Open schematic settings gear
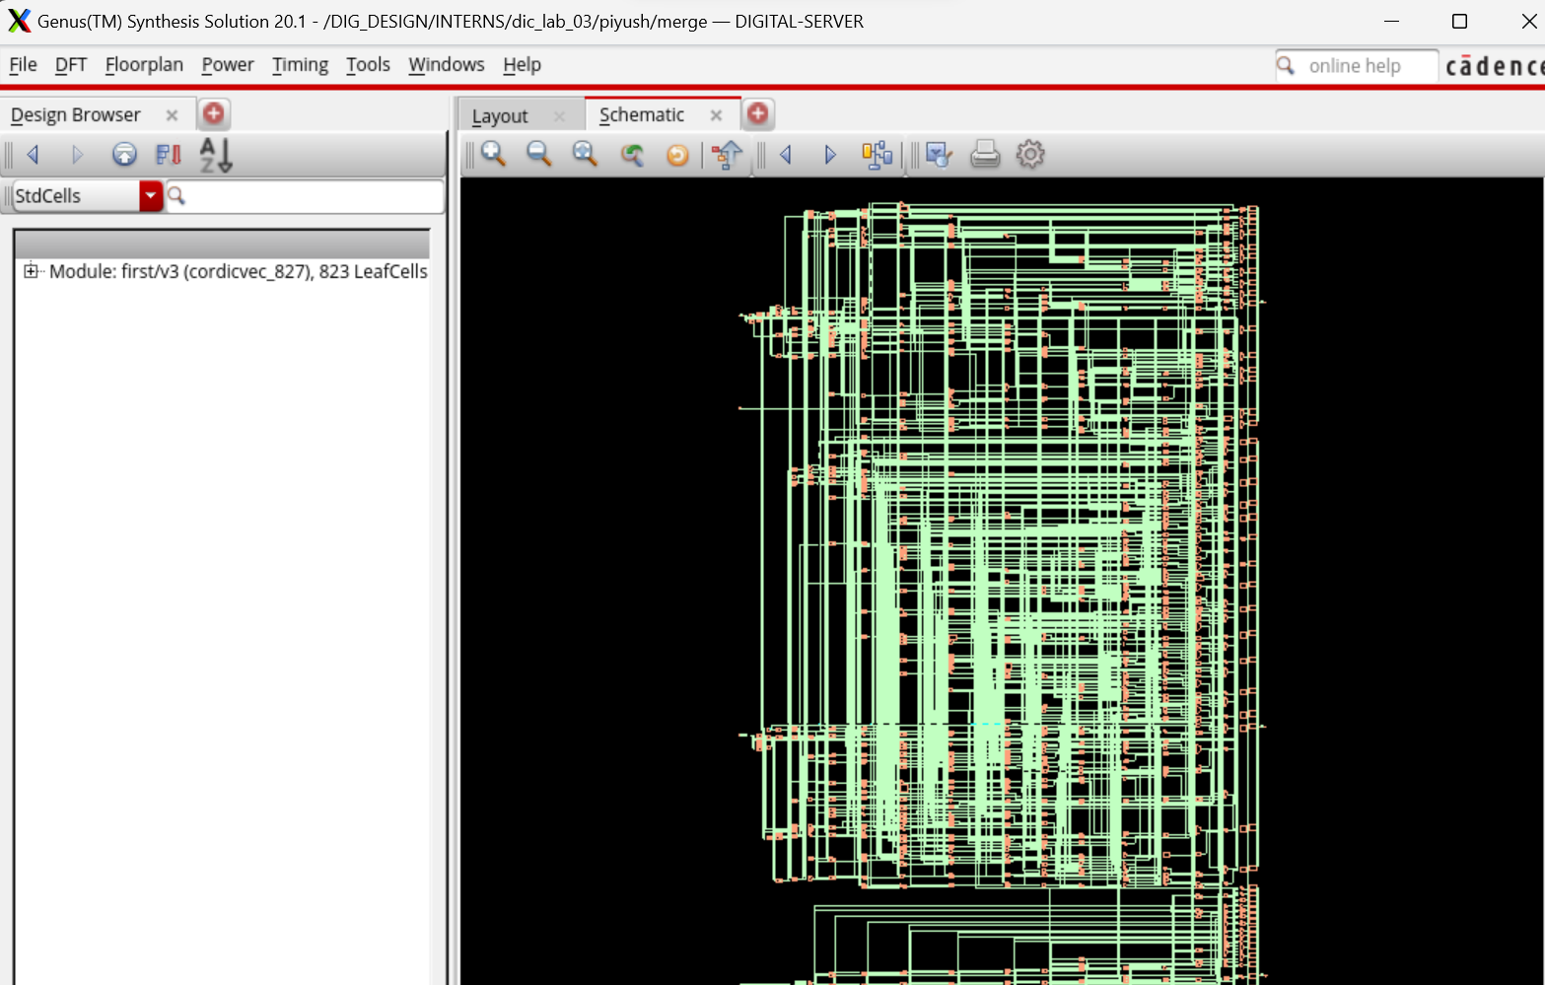Viewport: 1545px width, 985px height. [x=1030, y=154]
